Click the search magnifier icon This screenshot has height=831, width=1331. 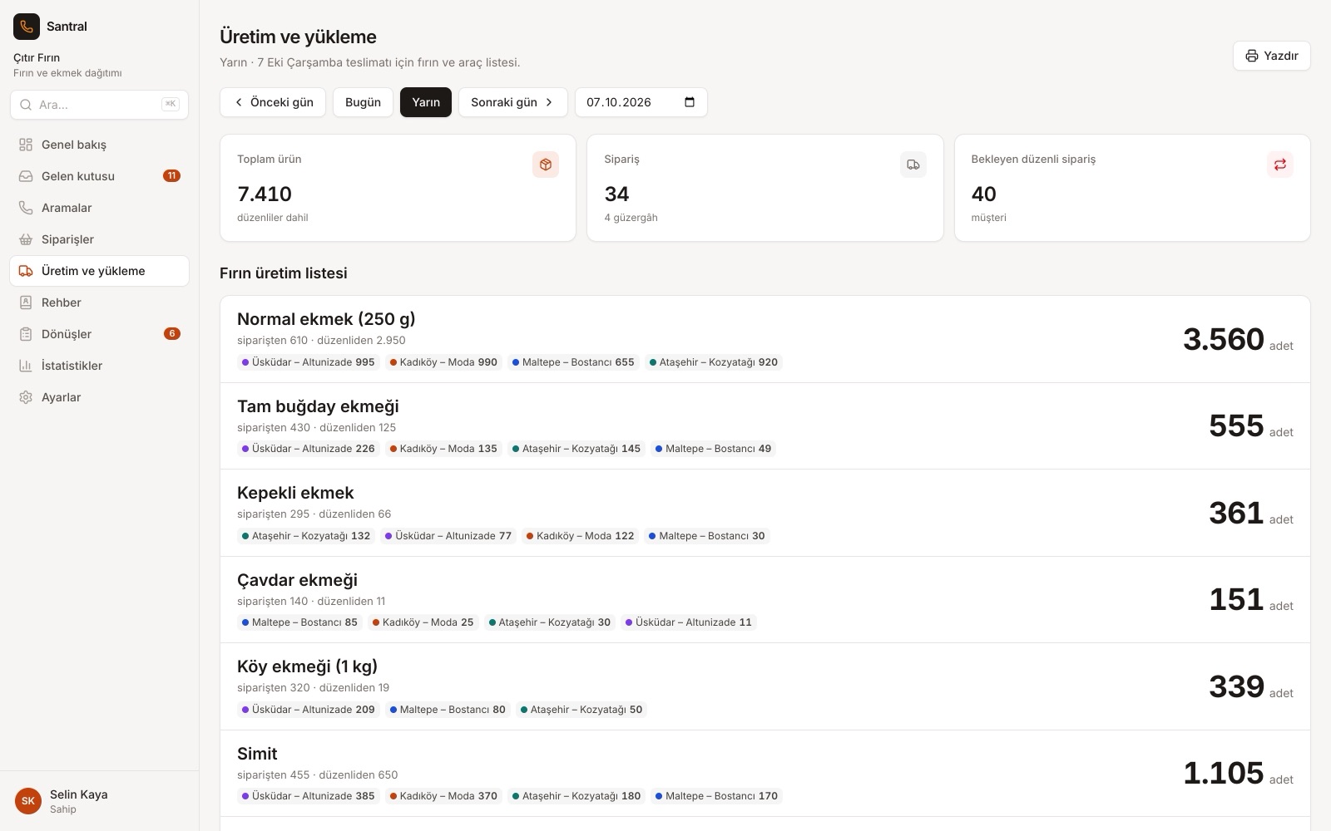[x=26, y=105]
